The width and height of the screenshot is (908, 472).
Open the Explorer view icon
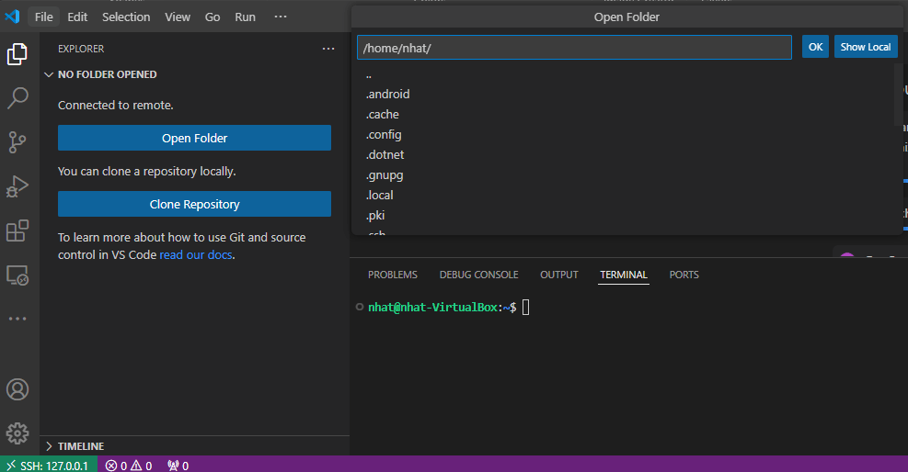pyautogui.click(x=17, y=54)
